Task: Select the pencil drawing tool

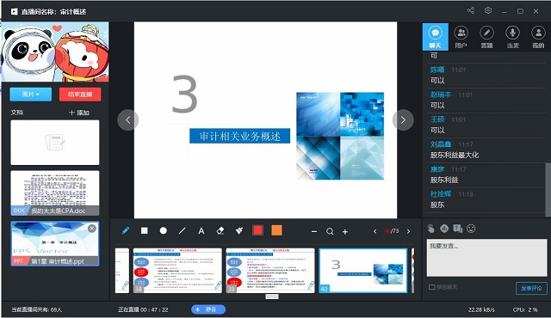Action: [126, 230]
